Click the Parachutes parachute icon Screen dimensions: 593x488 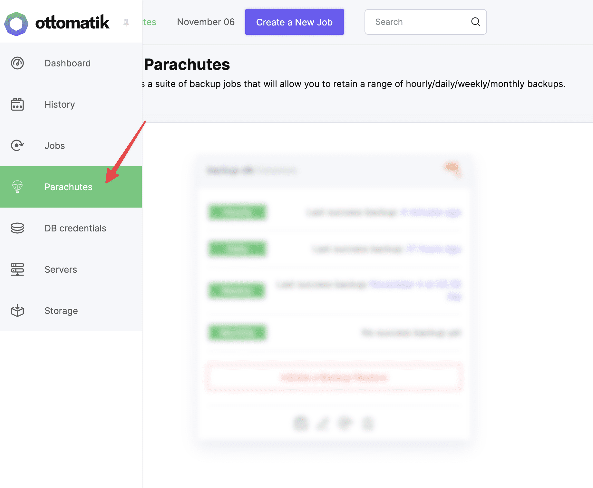[x=17, y=187]
